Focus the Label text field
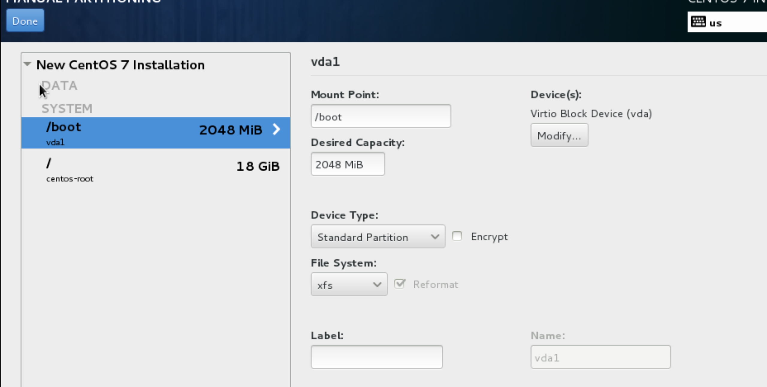This screenshot has height=387, width=767. (377, 357)
